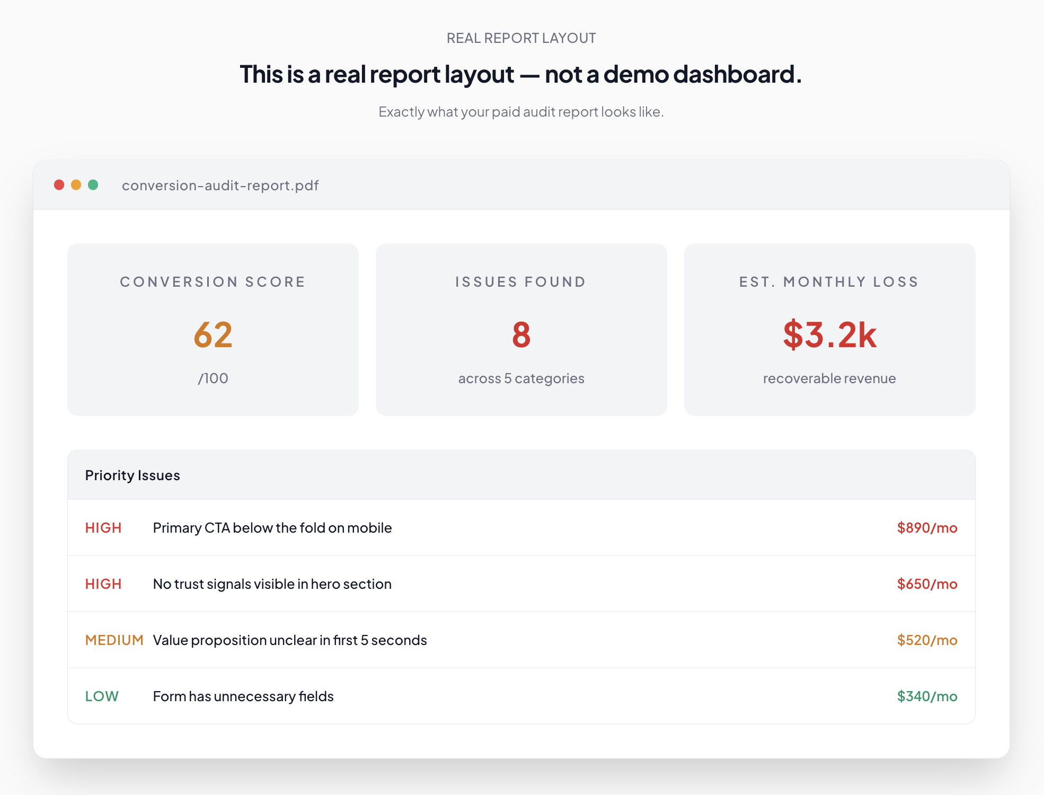This screenshot has height=795, width=1044.
Task: Click the $3.2k recoverable revenue figure
Action: 828,334
